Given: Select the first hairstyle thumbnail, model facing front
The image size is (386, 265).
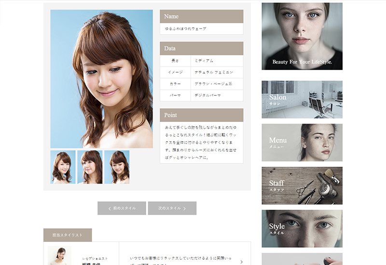Looking at the screenshot, I should pyautogui.click(x=63, y=167).
